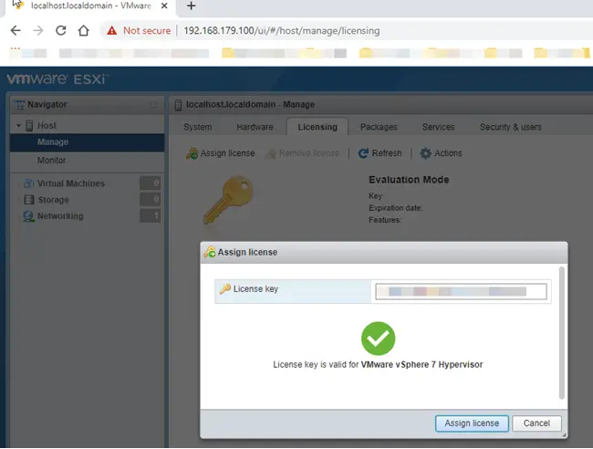Click the dialog vertical scrollbar

pyautogui.click(x=562, y=333)
